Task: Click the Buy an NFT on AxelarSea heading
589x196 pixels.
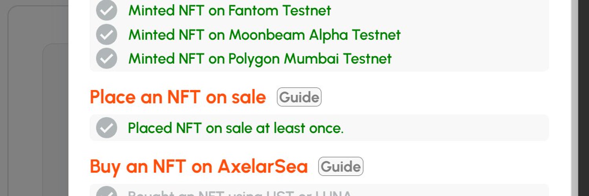Action: [199, 166]
